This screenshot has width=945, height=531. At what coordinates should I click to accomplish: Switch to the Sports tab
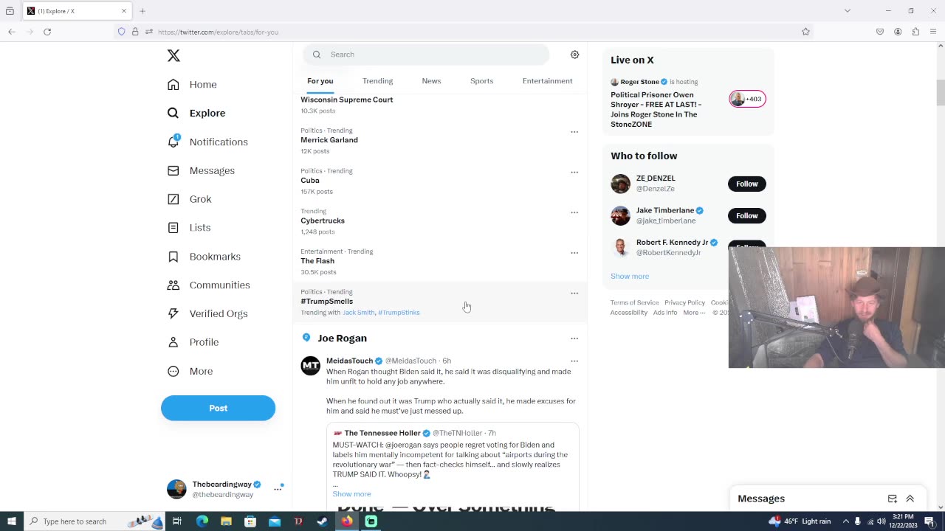pos(481,81)
